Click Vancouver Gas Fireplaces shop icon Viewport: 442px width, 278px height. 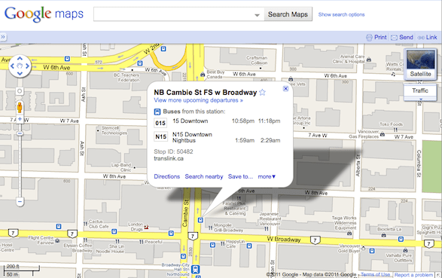tap(383, 134)
